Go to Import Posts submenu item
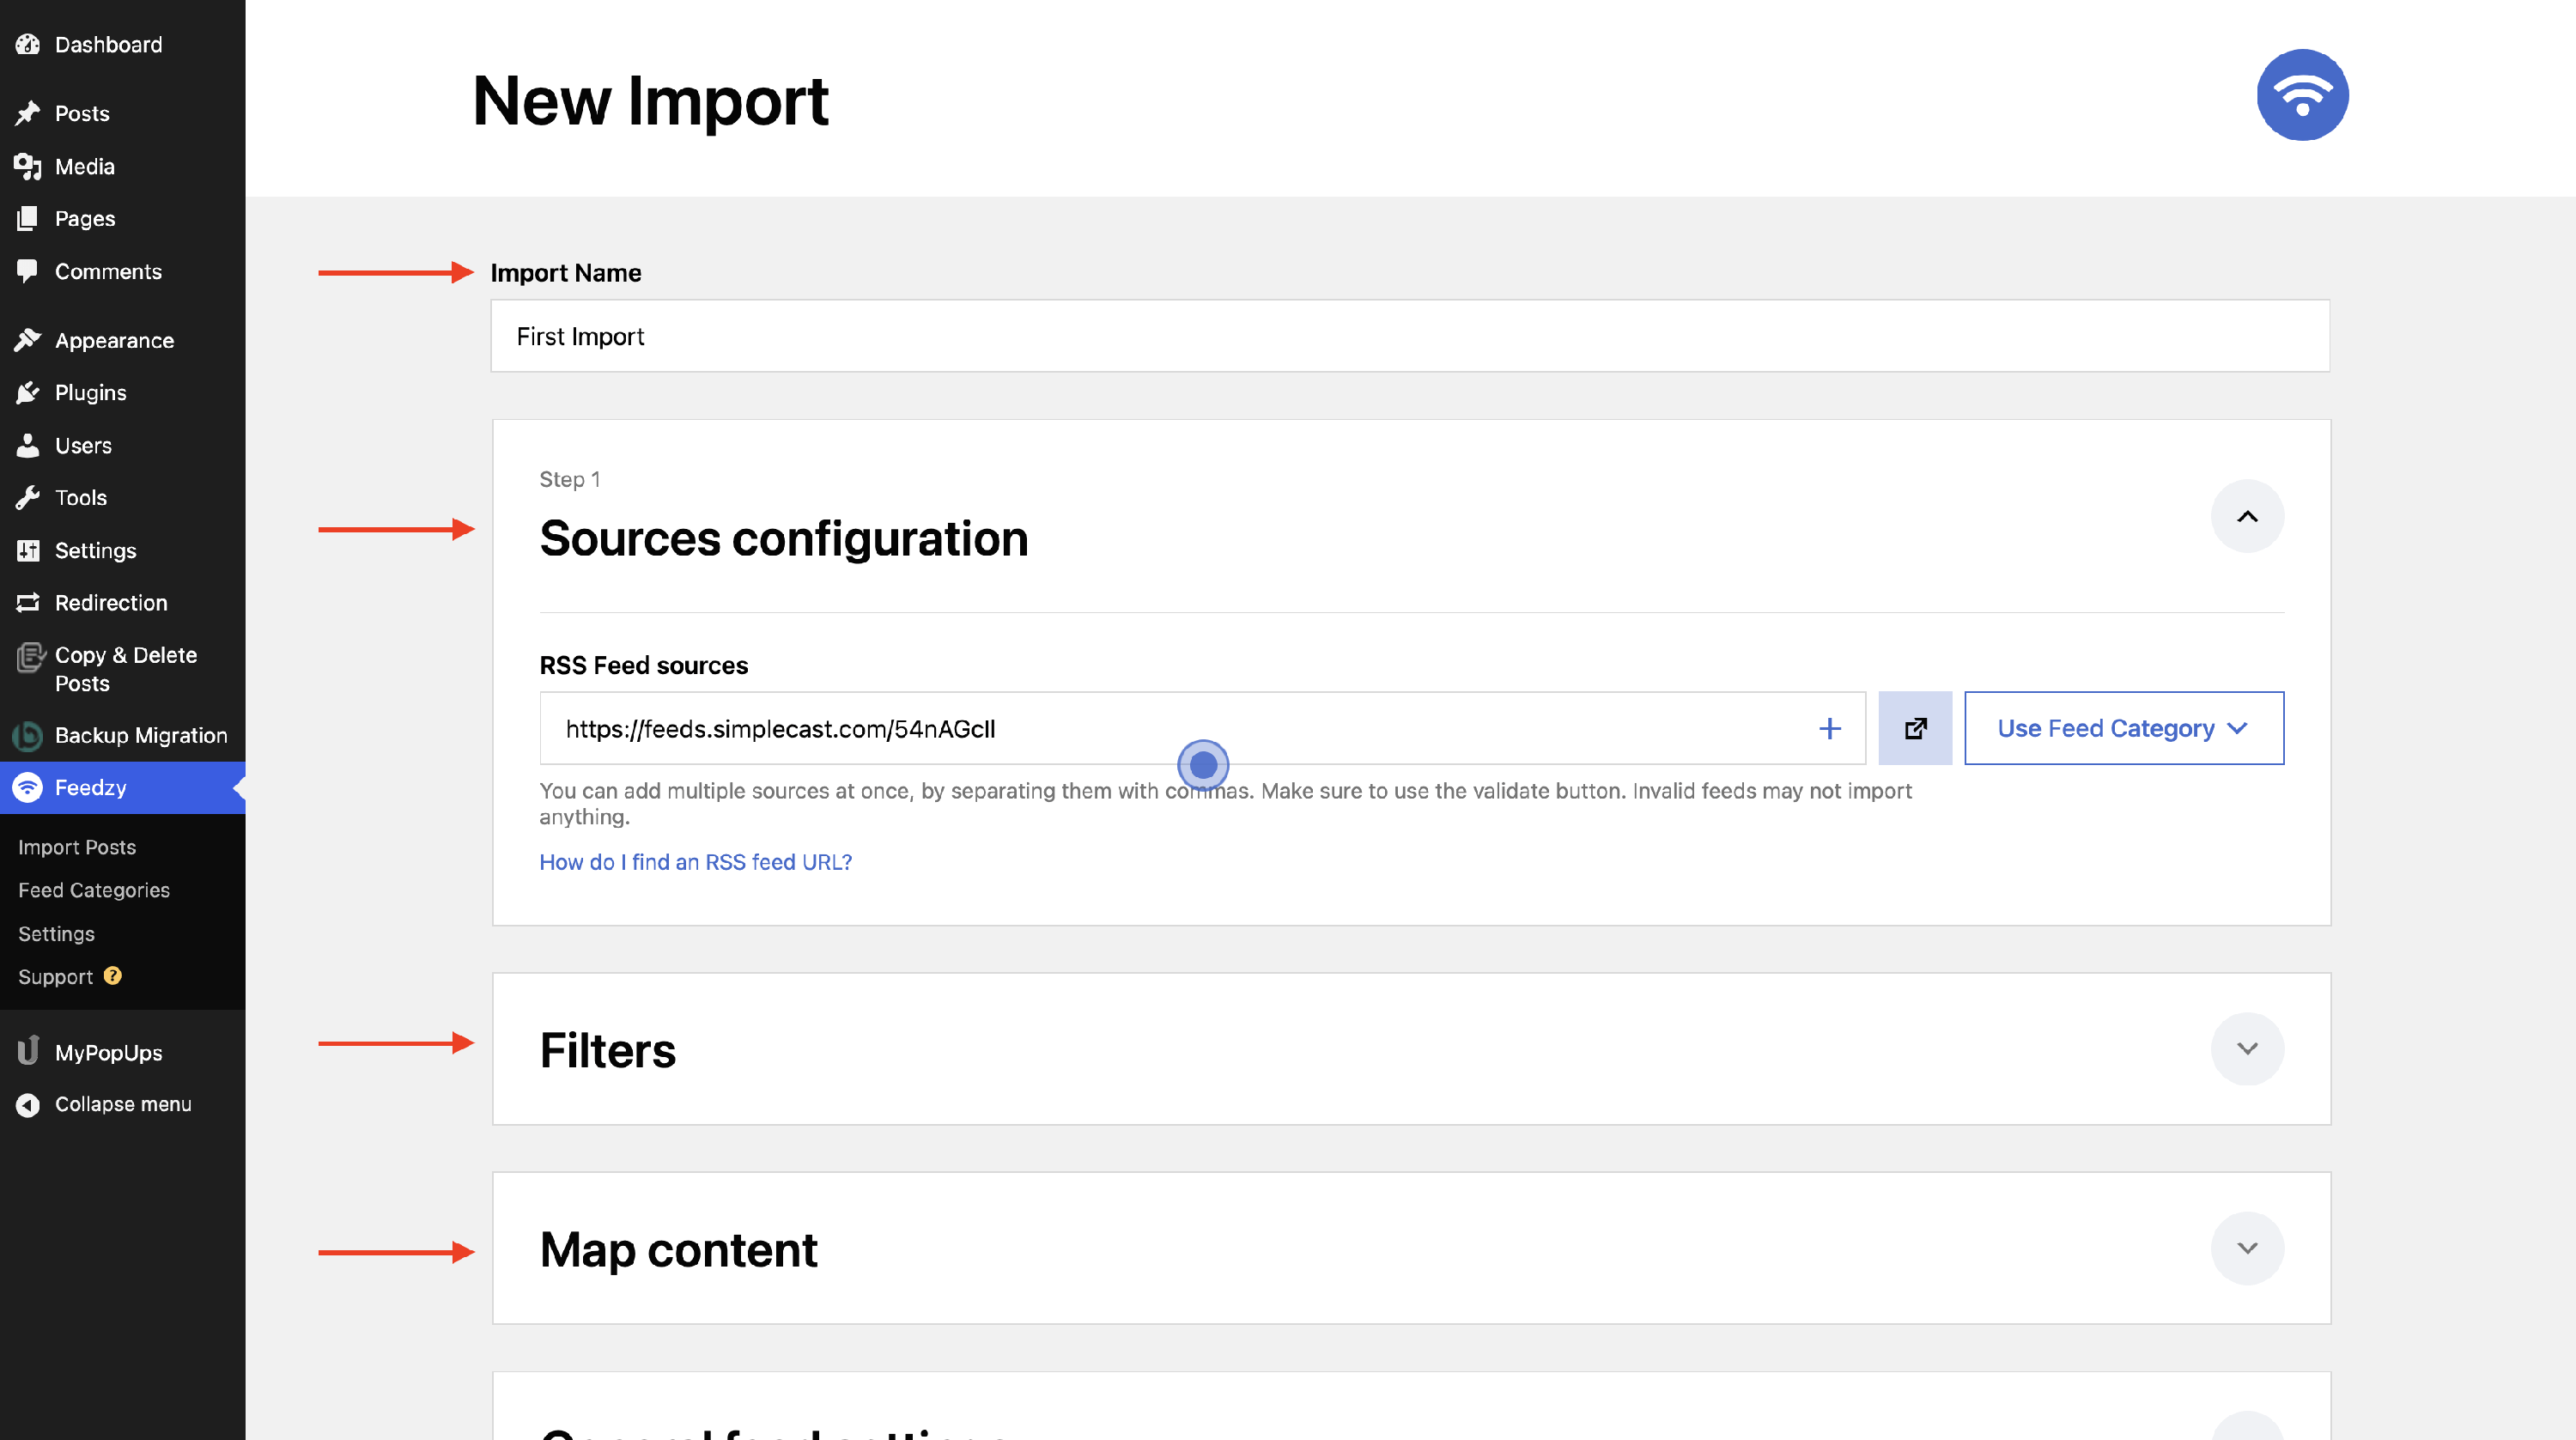 [x=77, y=847]
